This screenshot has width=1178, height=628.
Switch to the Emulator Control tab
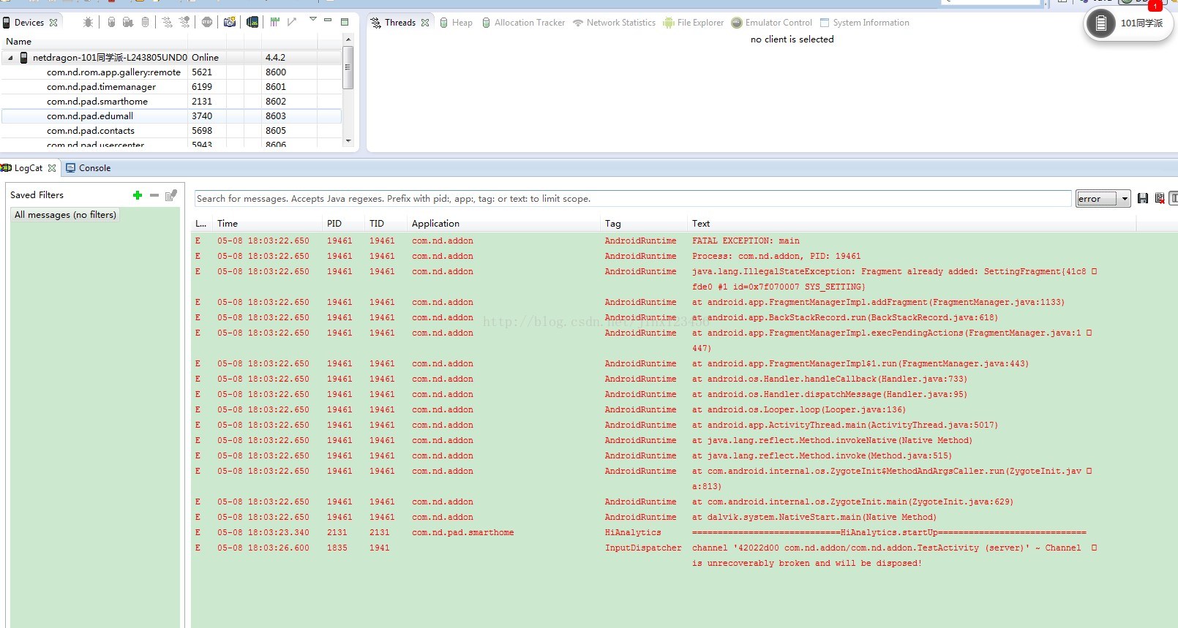pyautogui.click(x=772, y=23)
